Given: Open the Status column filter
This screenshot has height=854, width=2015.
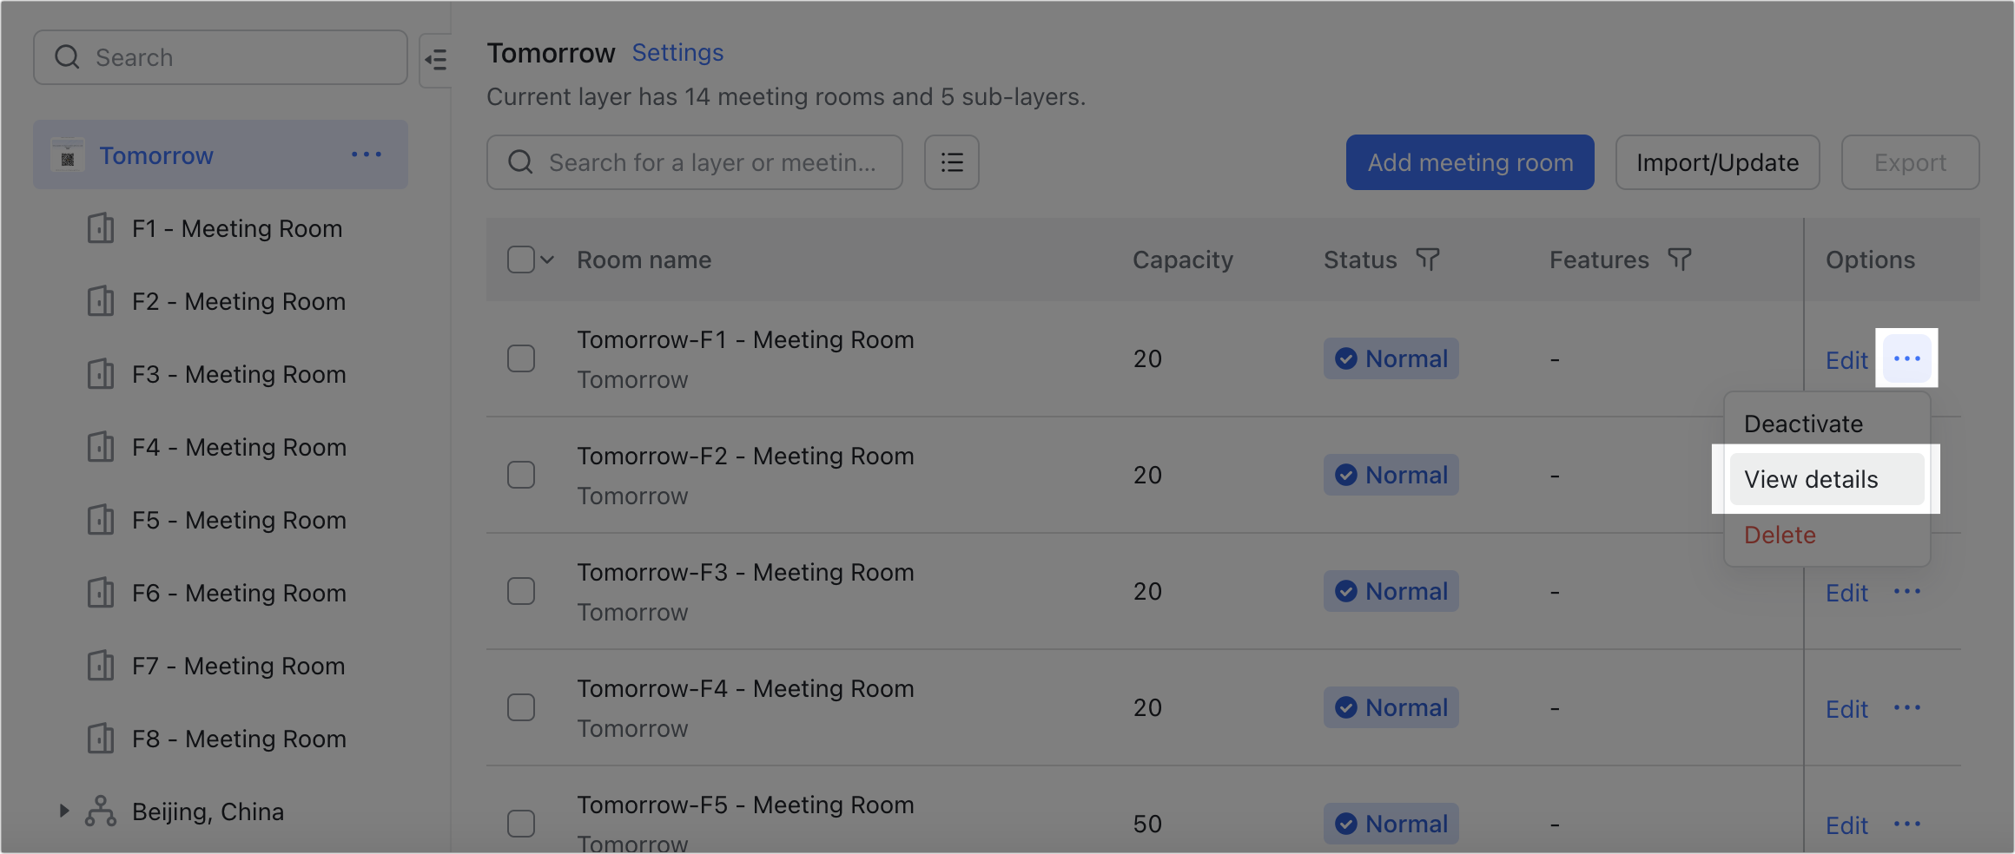Looking at the screenshot, I should point(1427,259).
